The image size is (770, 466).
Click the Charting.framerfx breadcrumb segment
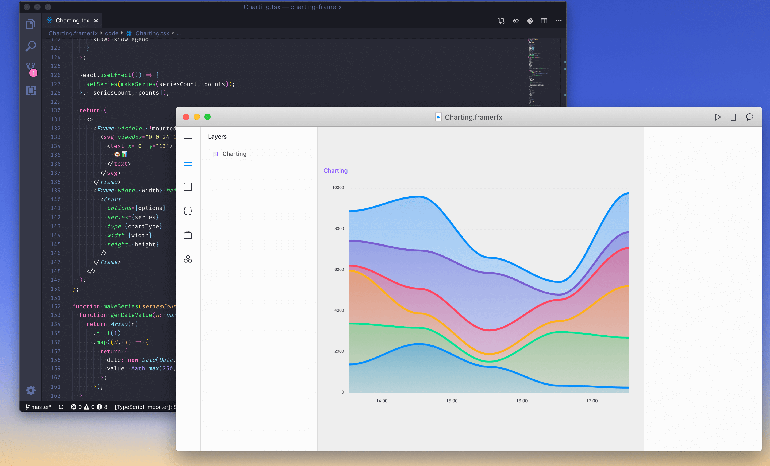pyautogui.click(x=73, y=33)
